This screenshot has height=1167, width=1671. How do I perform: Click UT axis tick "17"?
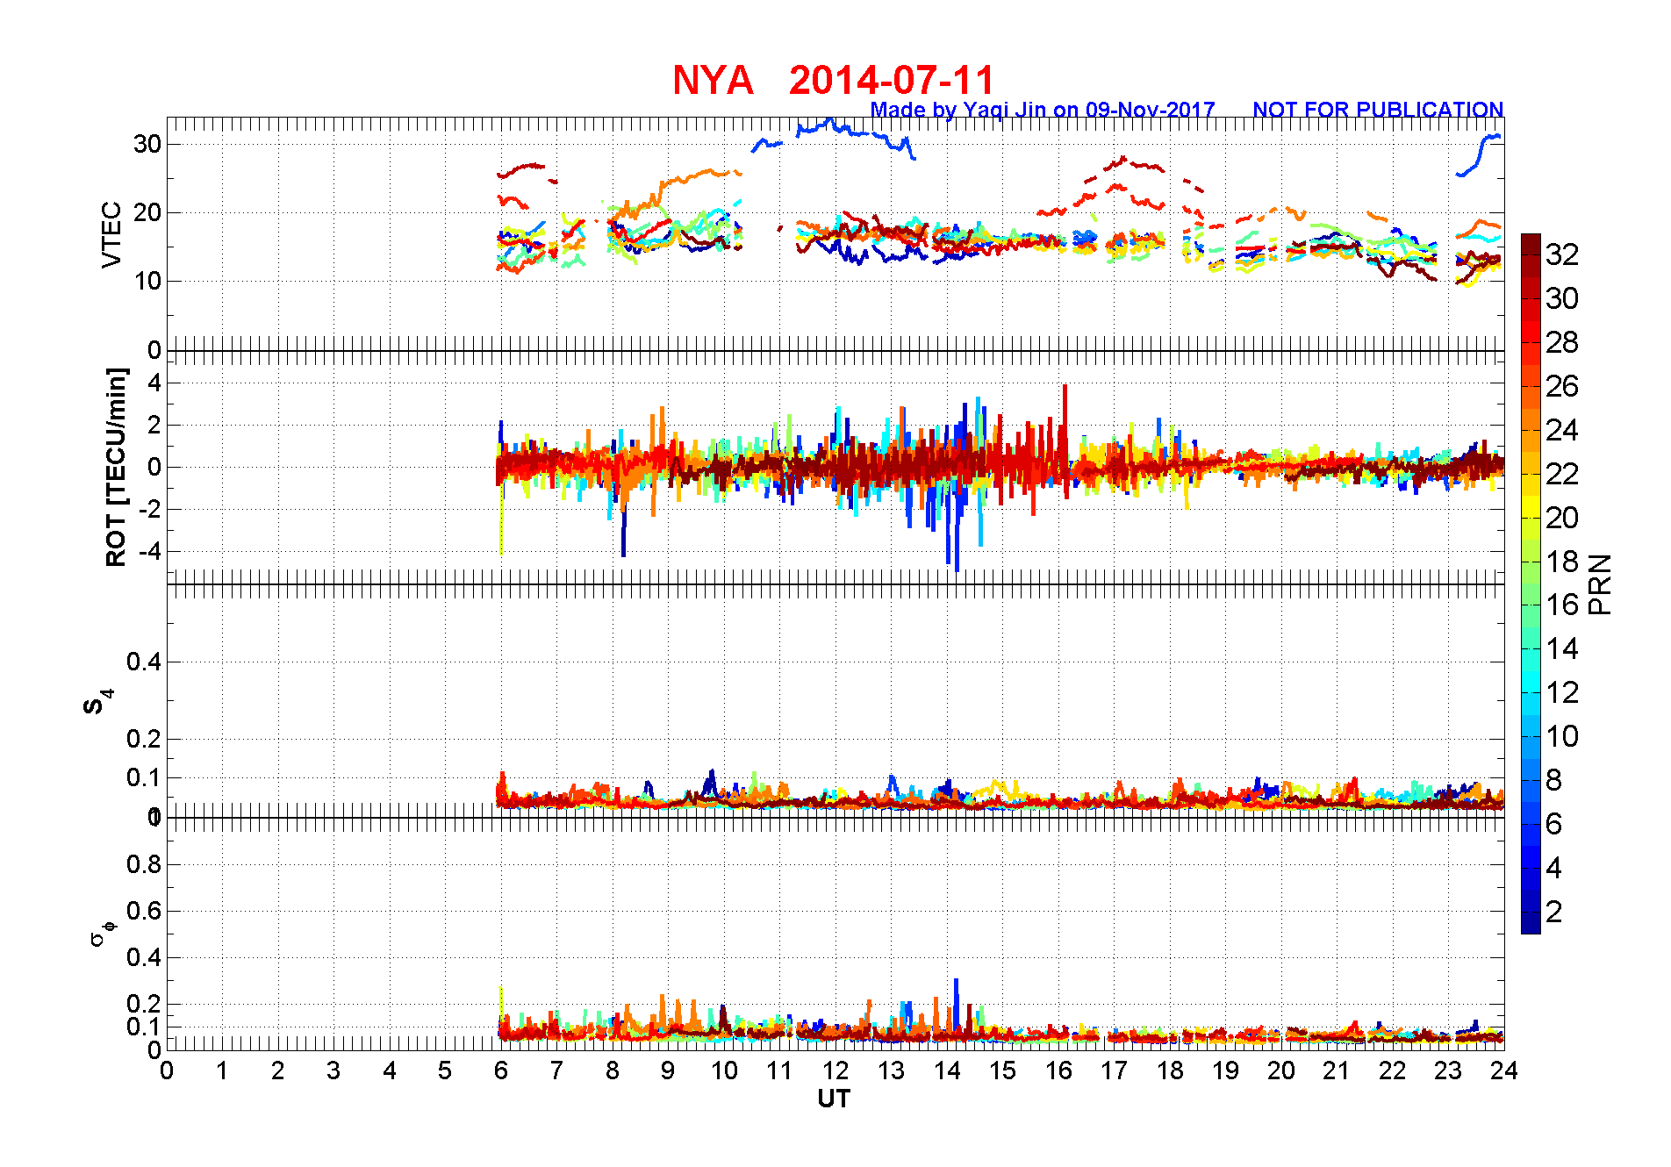(1114, 1070)
